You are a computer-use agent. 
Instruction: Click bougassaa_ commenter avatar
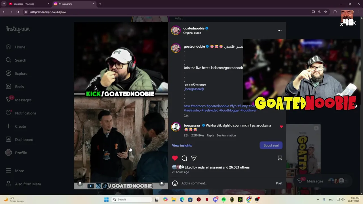[x=176, y=127]
